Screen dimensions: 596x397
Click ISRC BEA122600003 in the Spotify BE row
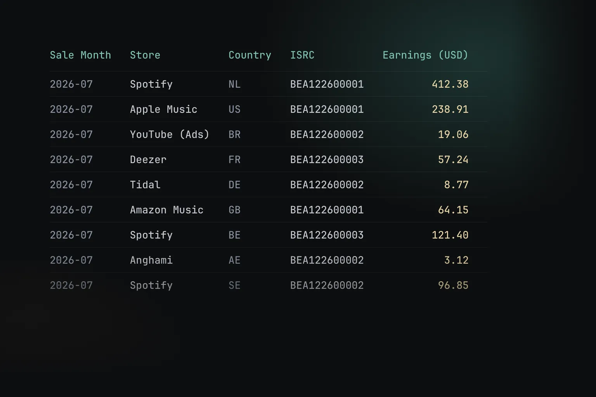coord(327,235)
